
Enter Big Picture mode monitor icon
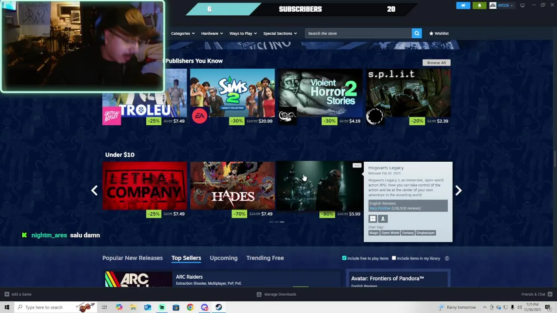coord(522,5)
